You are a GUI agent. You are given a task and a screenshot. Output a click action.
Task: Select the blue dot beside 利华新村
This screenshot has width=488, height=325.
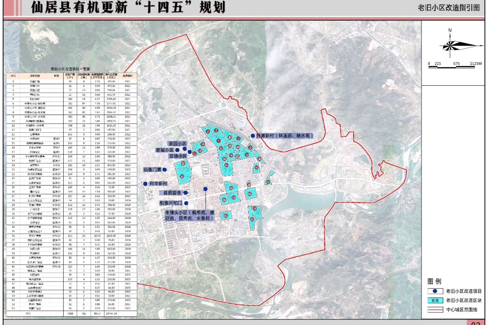point(145,184)
